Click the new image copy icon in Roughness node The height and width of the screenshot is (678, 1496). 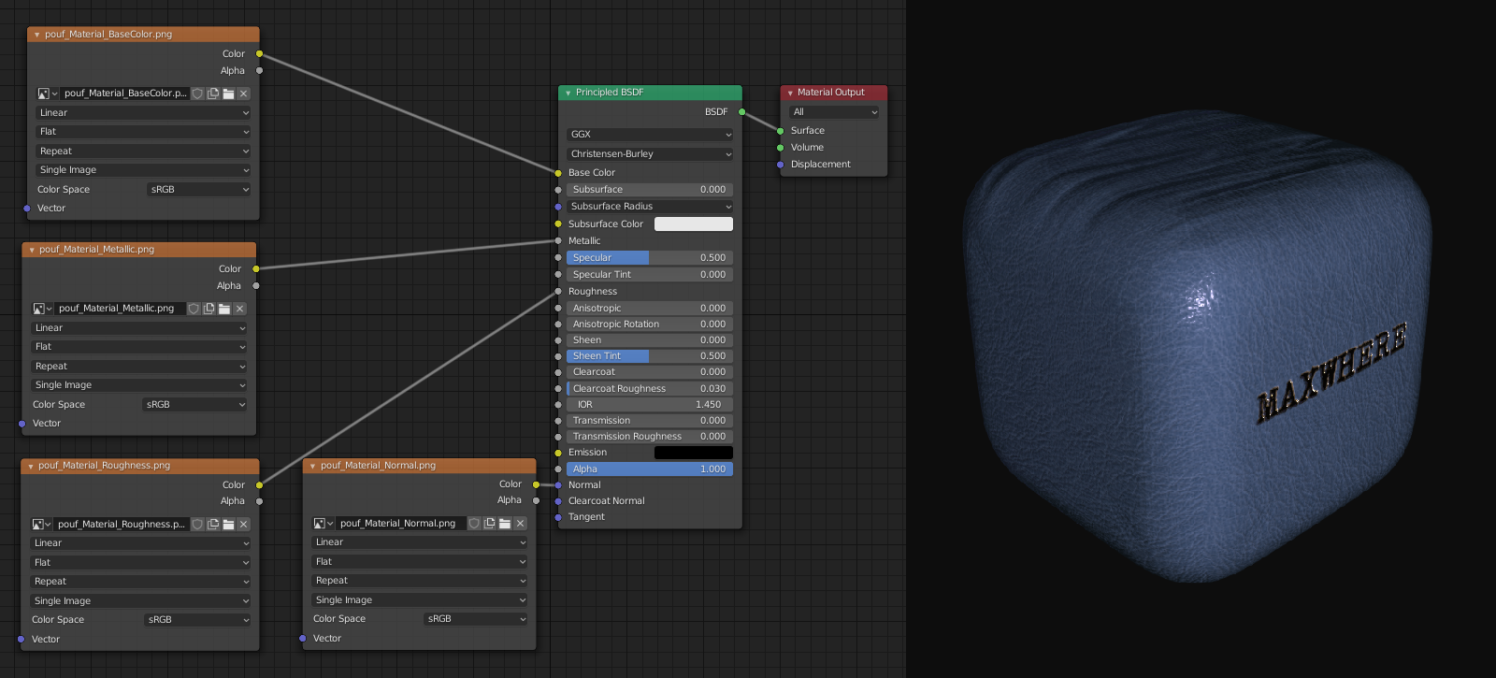pyautogui.click(x=213, y=525)
